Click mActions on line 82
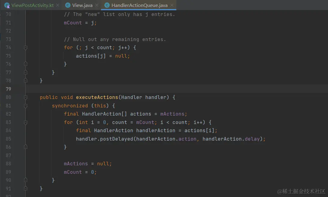The width and height of the screenshot is (328, 197). 172,114
